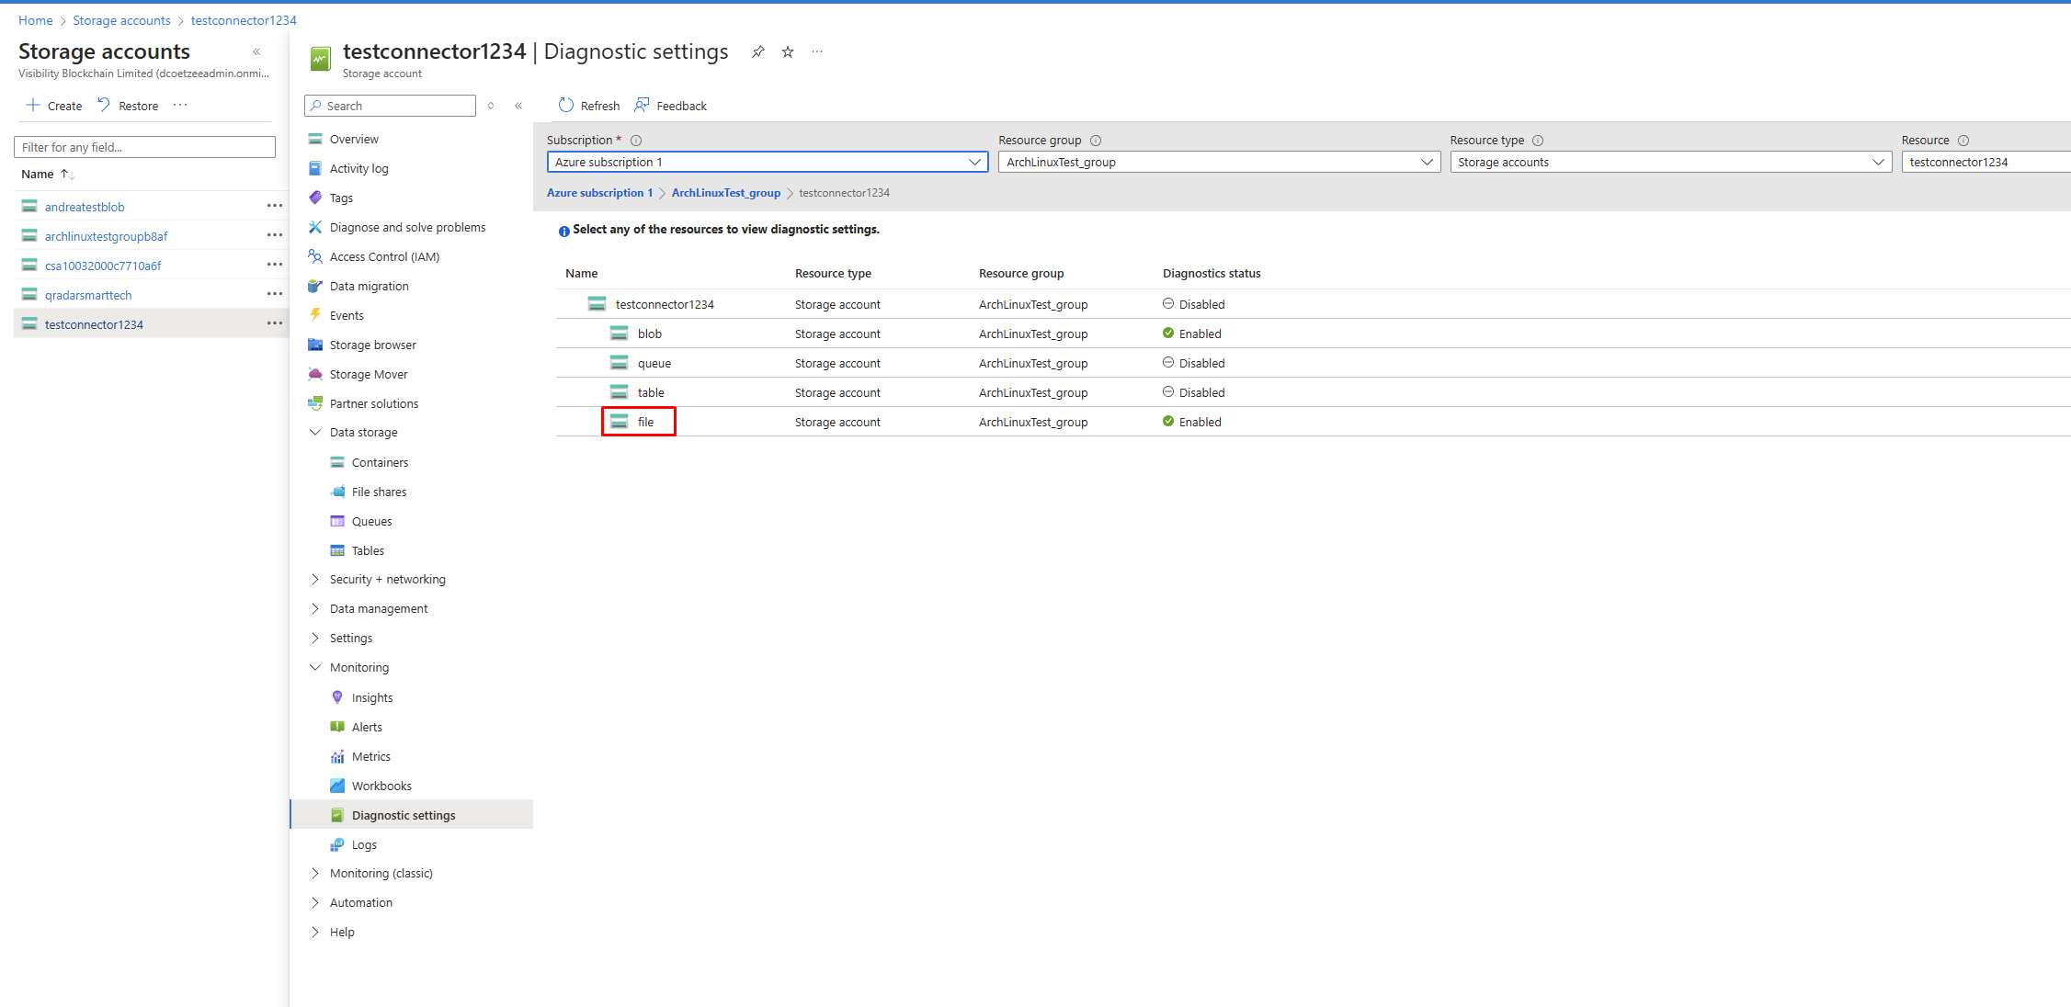2071x1007 pixels.
Task: Click the Filter for any field box
Action: (x=144, y=147)
